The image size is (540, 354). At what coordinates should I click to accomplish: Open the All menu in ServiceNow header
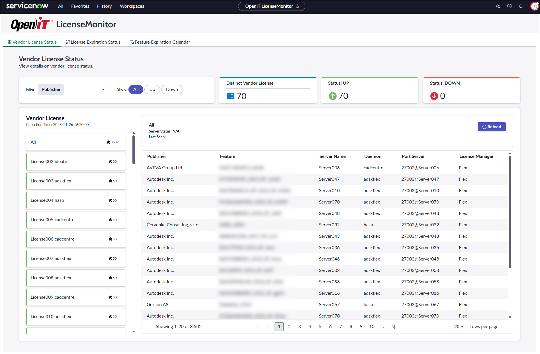click(61, 6)
